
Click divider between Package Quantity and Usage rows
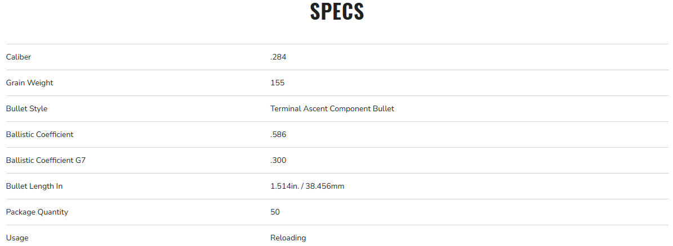[x=337, y=225]
